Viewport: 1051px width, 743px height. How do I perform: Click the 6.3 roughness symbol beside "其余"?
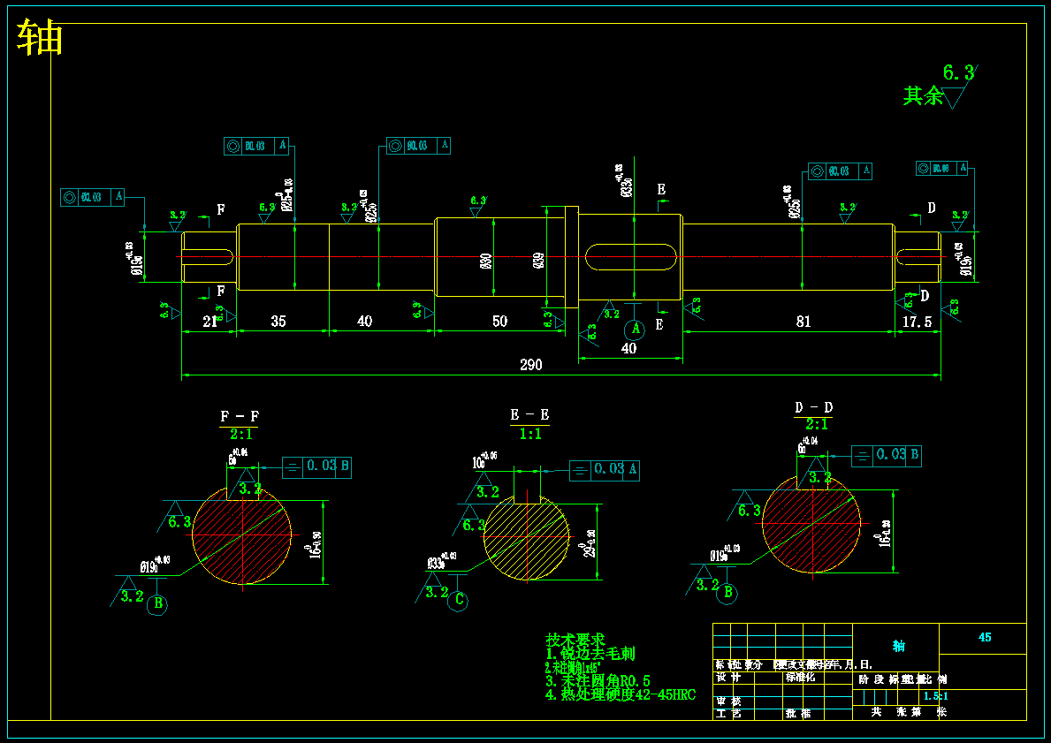click(x=961, y=86)
